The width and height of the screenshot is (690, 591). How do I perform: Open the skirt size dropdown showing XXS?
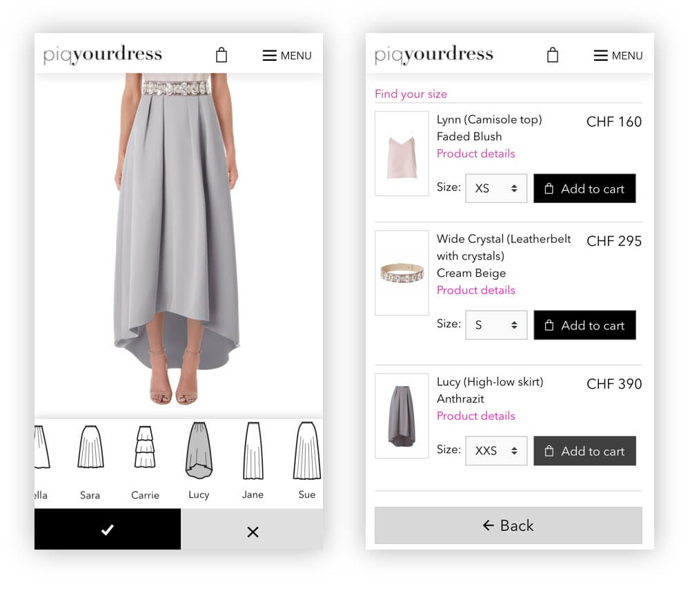496,451
